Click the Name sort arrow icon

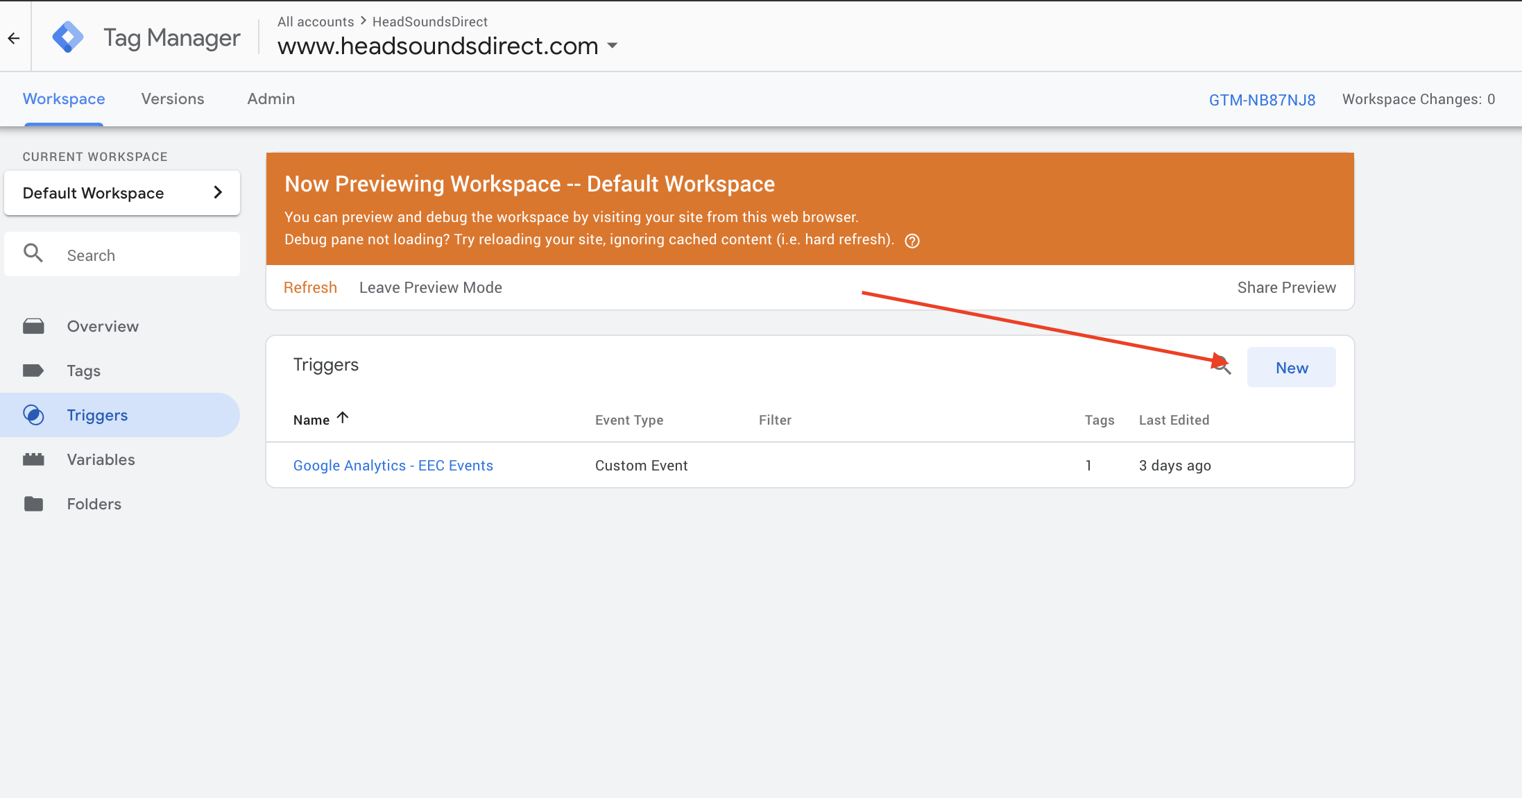coord(343,418)
